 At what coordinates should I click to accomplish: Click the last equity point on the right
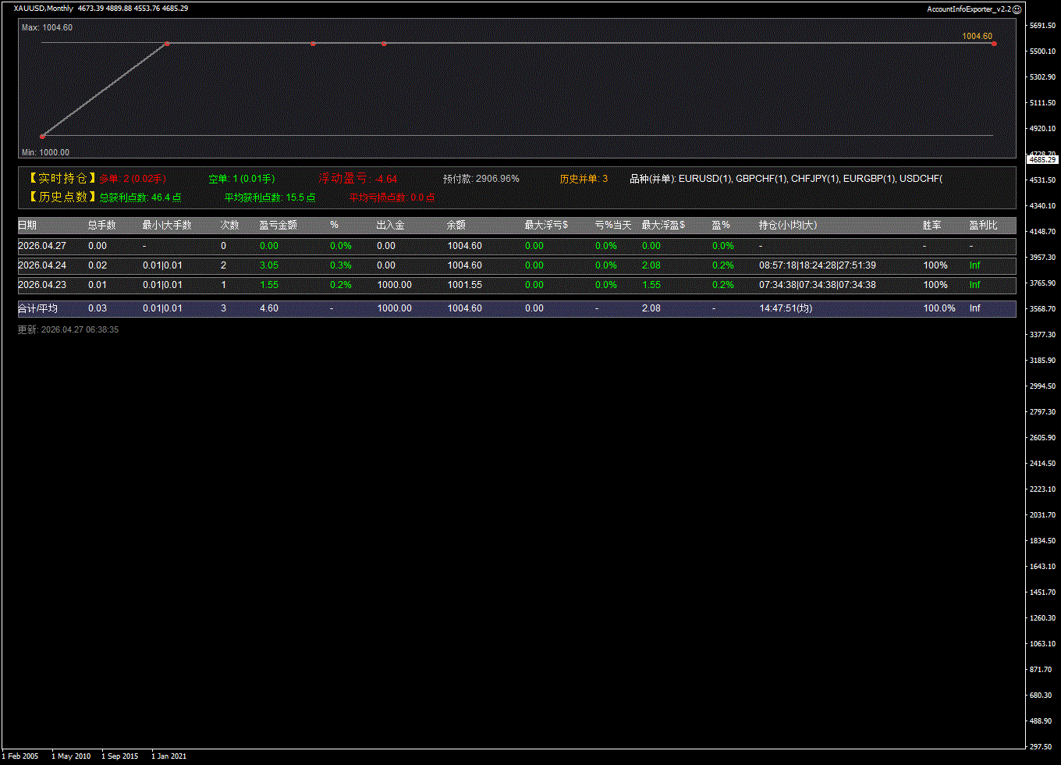pyautogui.click(x=994, y=44)
